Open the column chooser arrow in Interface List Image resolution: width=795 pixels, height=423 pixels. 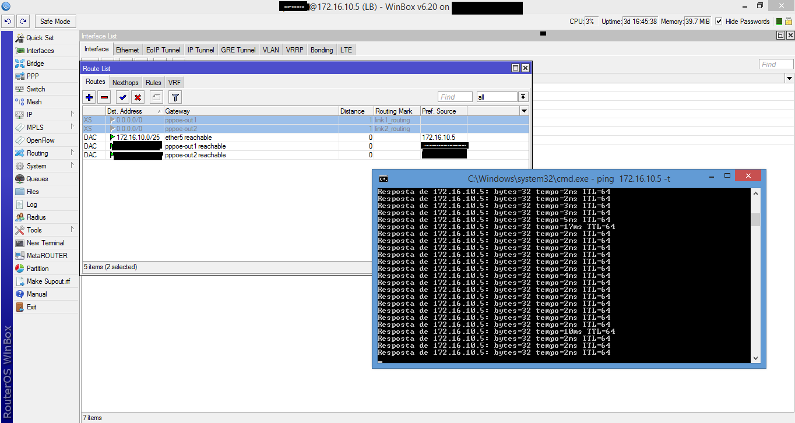(x=789, y=78)
